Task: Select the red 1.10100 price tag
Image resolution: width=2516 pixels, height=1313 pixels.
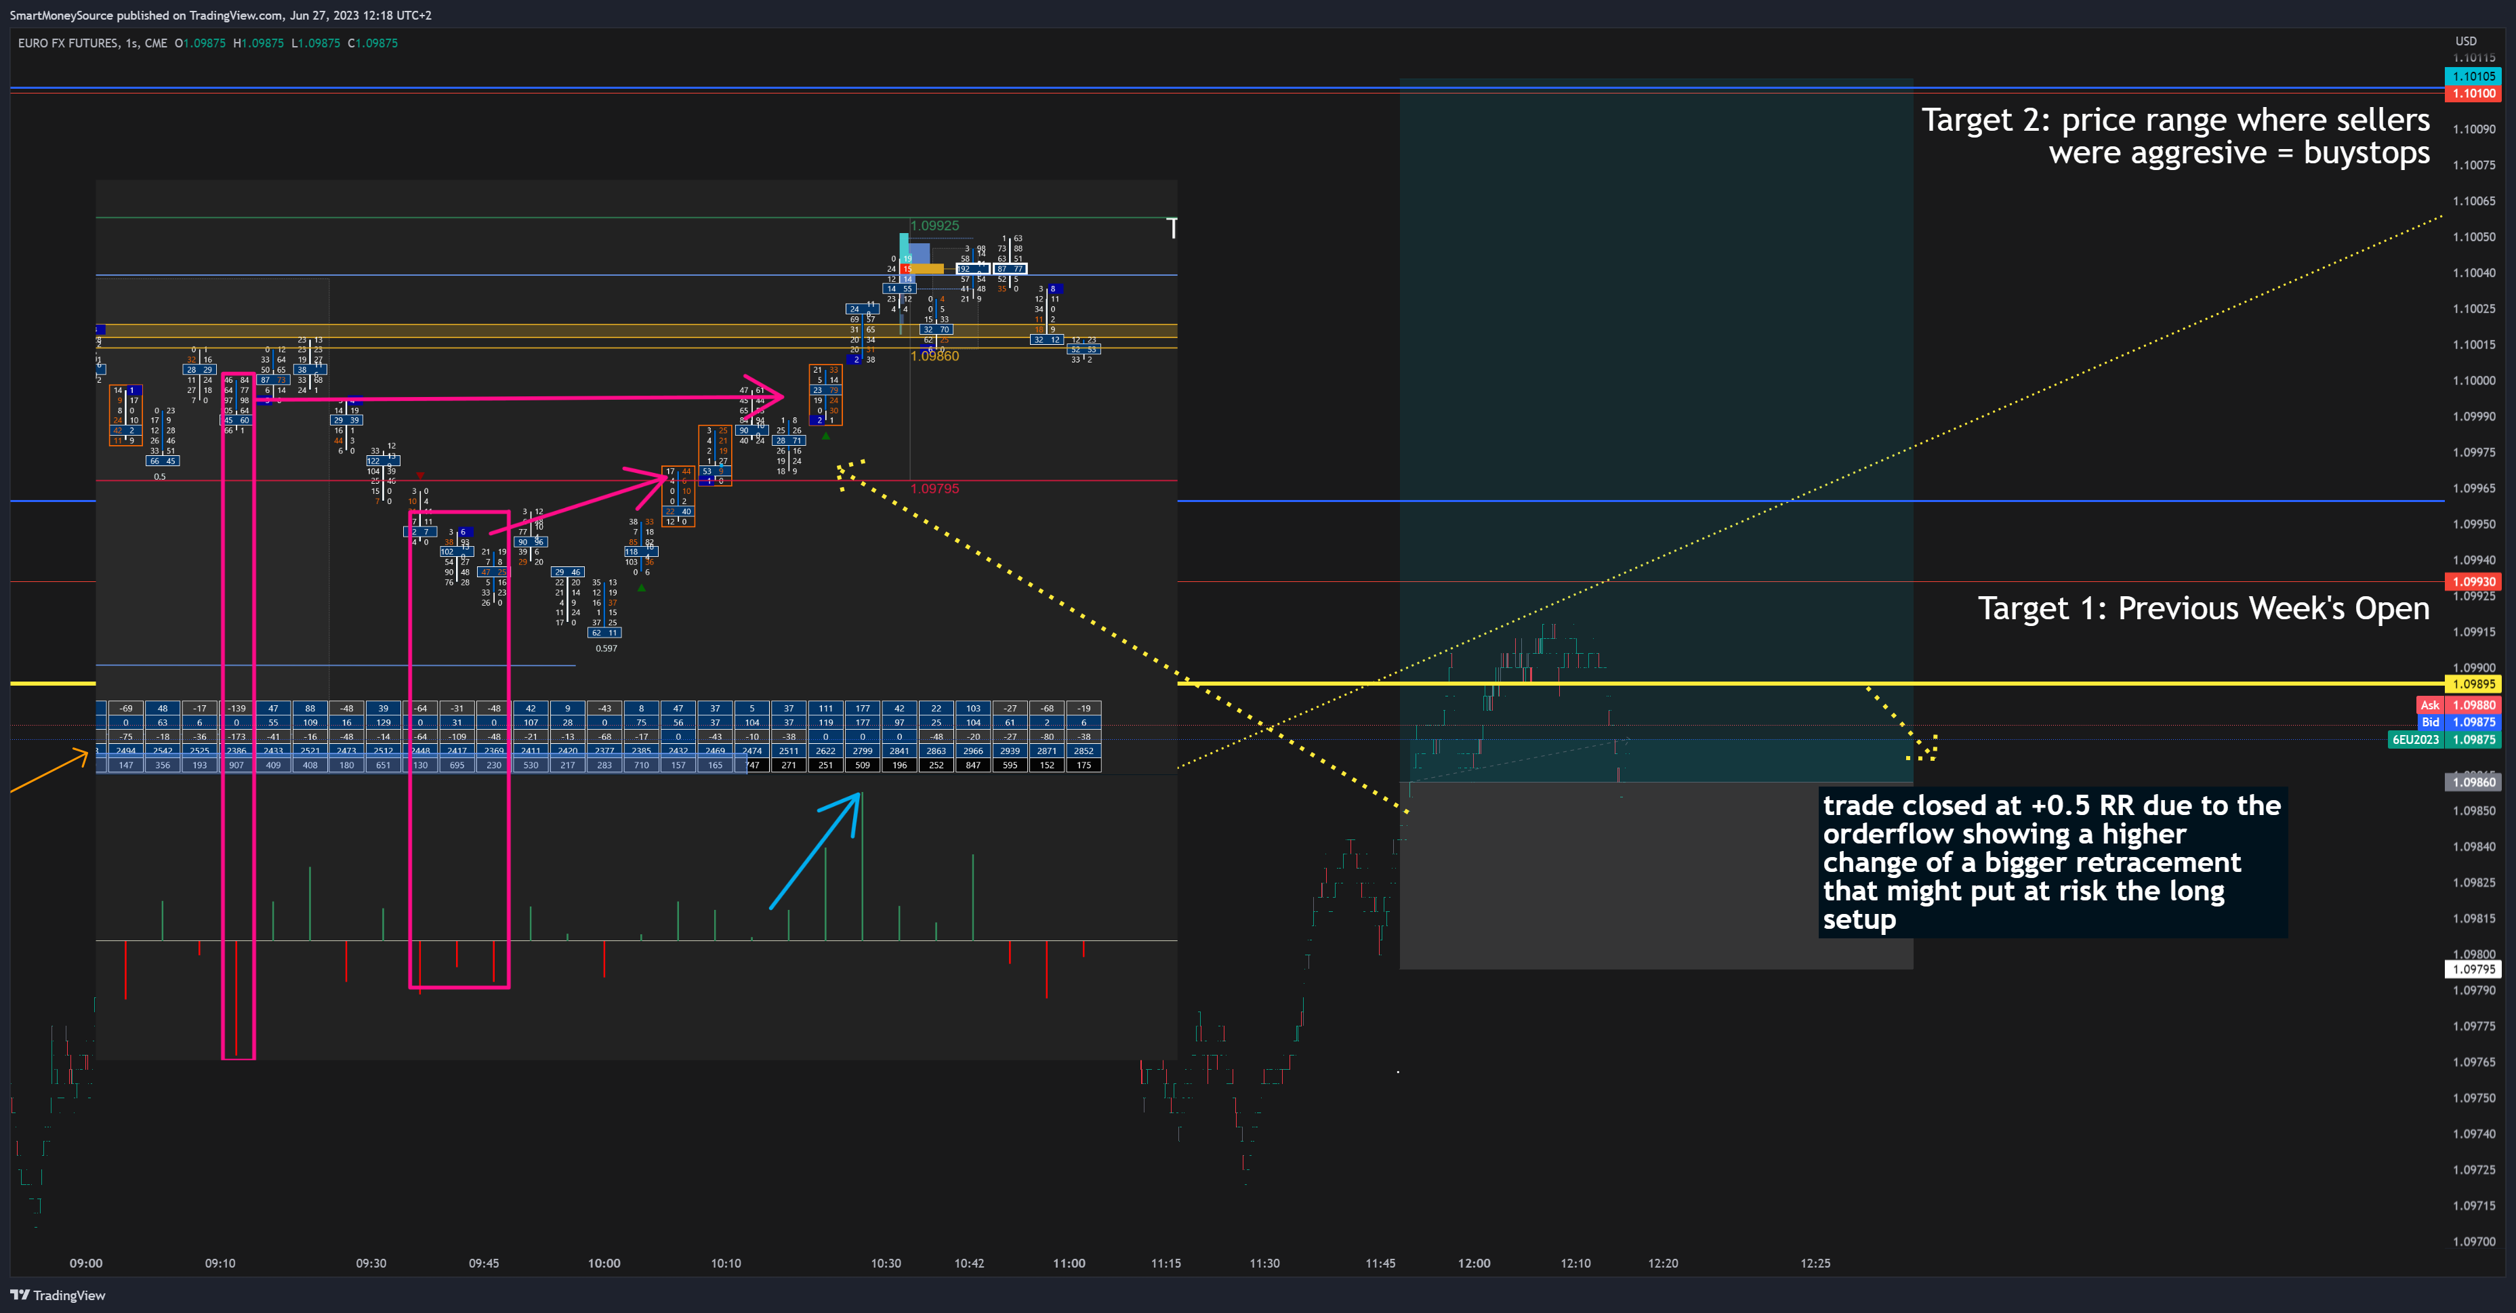Action: (x=2473, y=93)
